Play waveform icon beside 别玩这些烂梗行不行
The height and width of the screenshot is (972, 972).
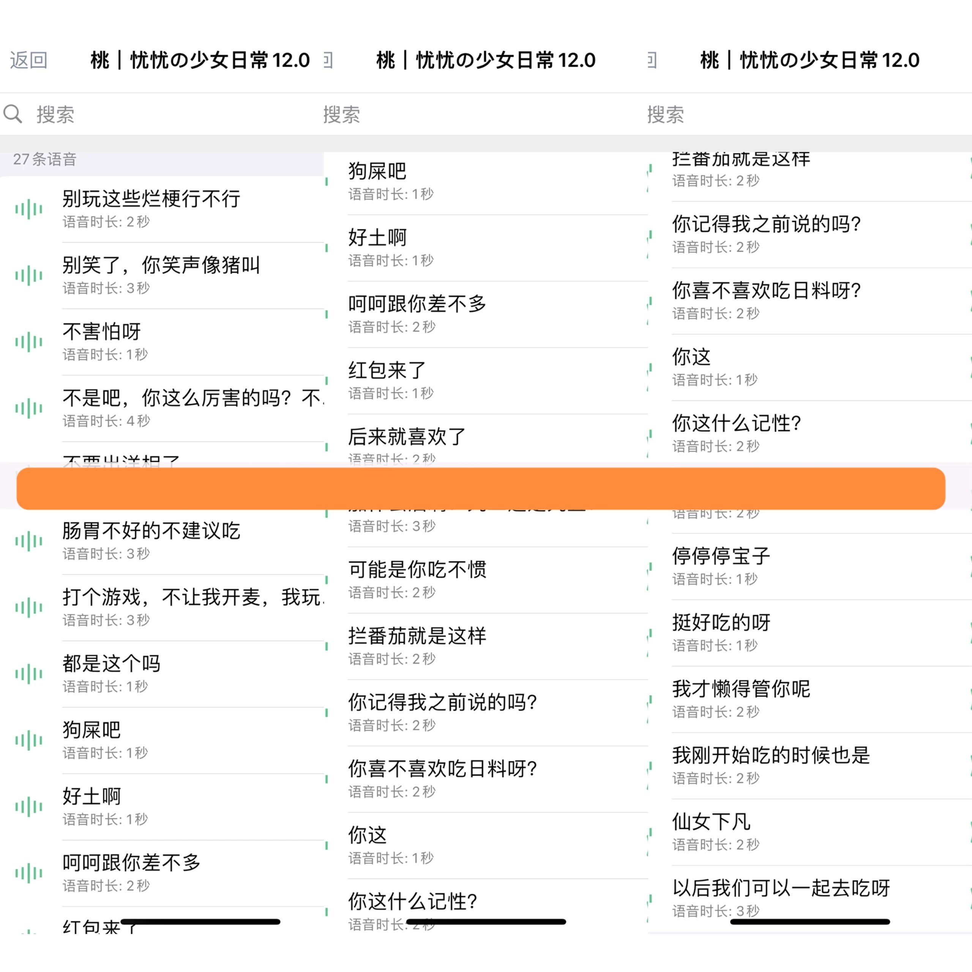click(x=29, y=209)
